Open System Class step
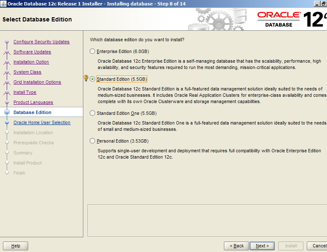Screen dimensions: 327x252 [x=27, y=72]
